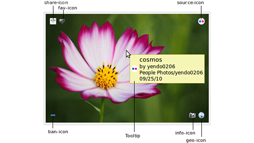
Task: Click the "Tooltip" annotation label
Action: tap(132, 136)
